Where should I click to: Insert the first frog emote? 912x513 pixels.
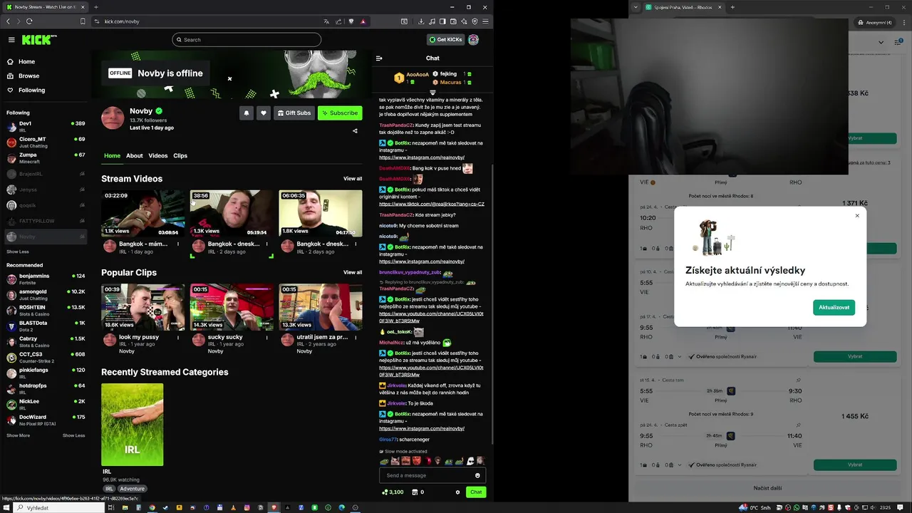click(x=383, y=461)
